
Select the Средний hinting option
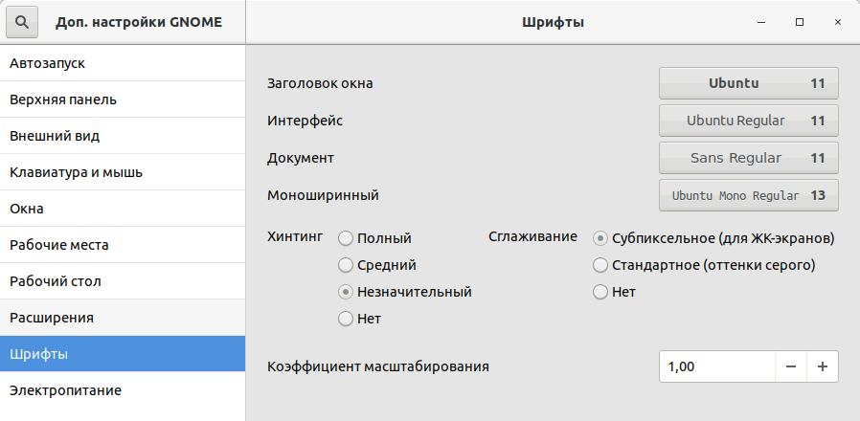click(346, 265)
